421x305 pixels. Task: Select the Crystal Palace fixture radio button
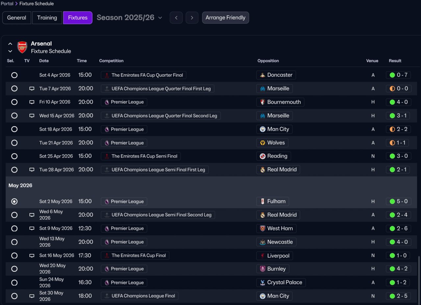pos(14,282)
